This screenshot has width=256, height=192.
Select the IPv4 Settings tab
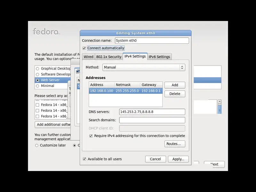click(x=135, y=56)
